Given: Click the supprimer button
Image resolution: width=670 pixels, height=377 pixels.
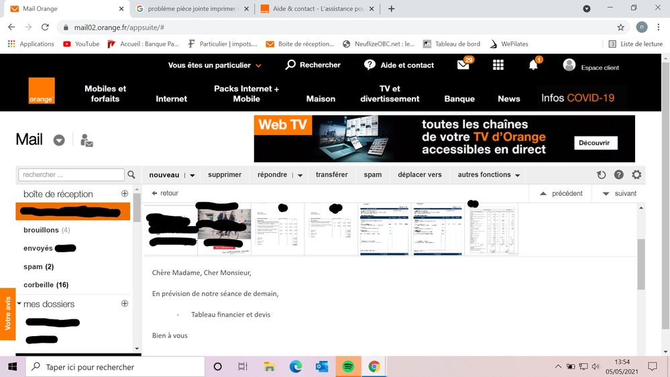Looking at the screenshot, I should [x=225, y=175].
